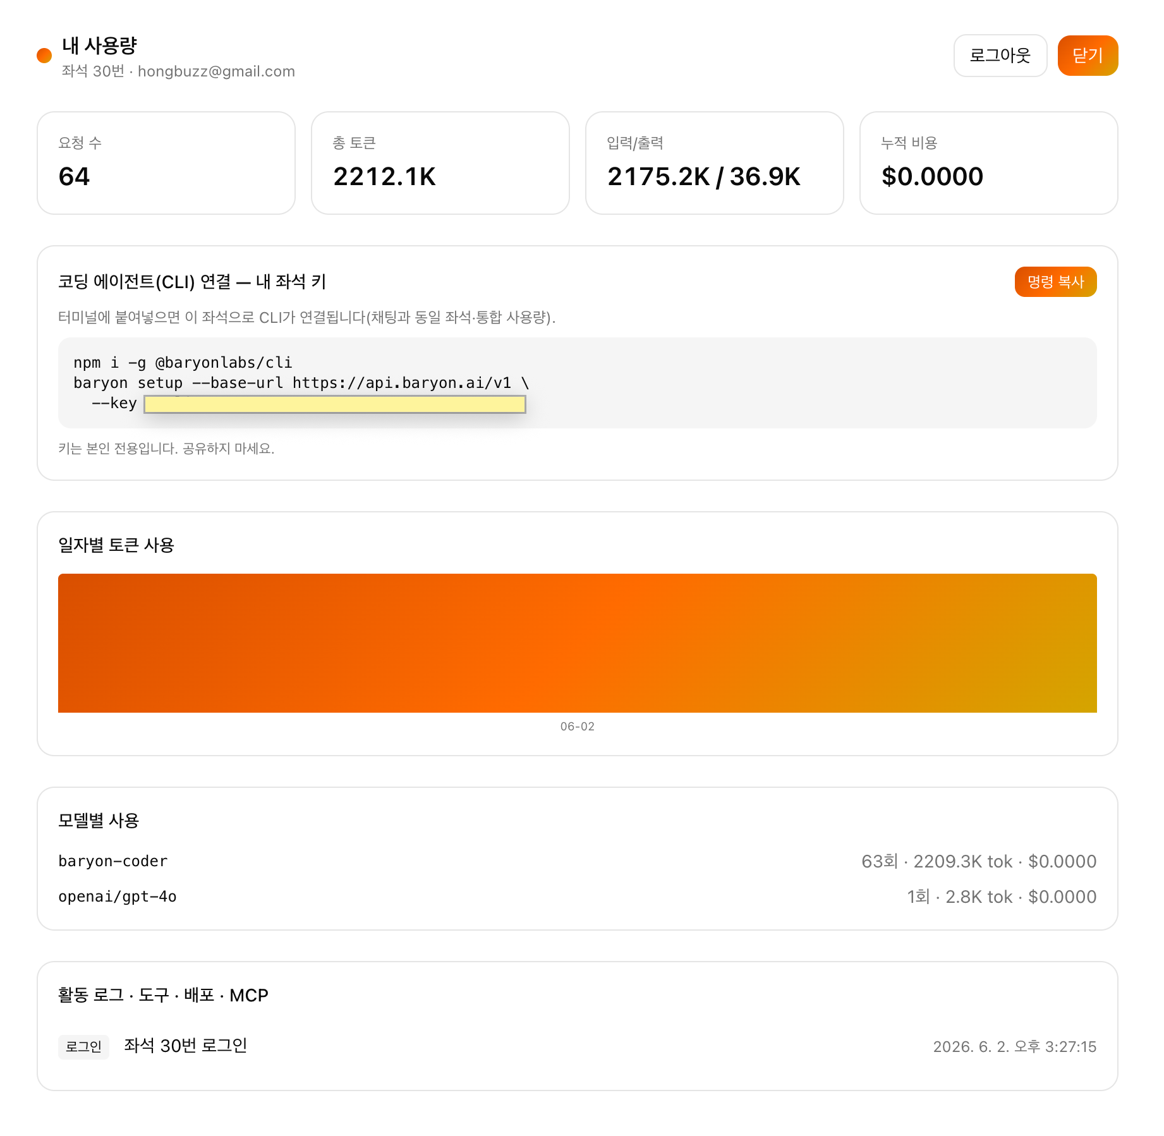Screen dimensions: 1164x1136
Task: Copy the CLI command with 명령 복사
Action: click(1055, 282)
